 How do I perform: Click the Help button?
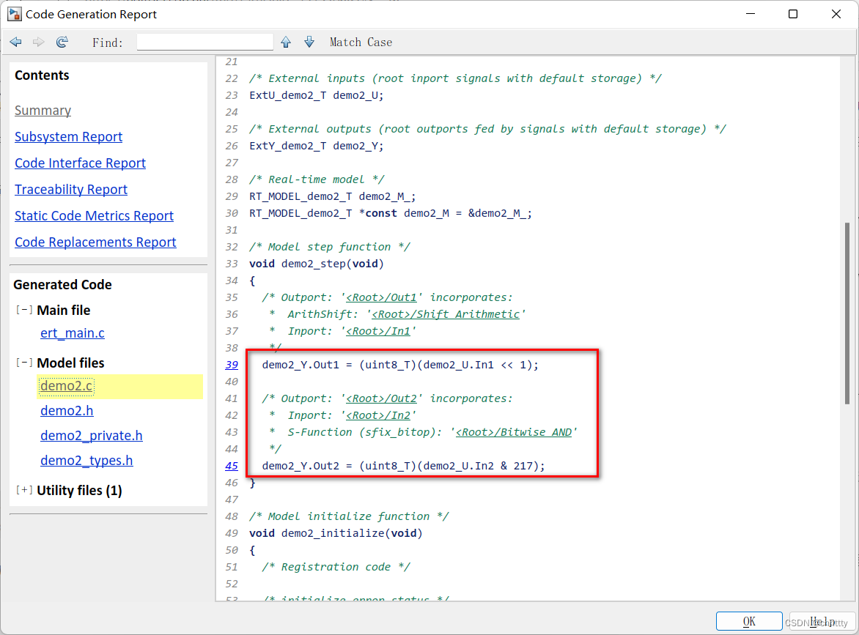(x=822, y=621)
